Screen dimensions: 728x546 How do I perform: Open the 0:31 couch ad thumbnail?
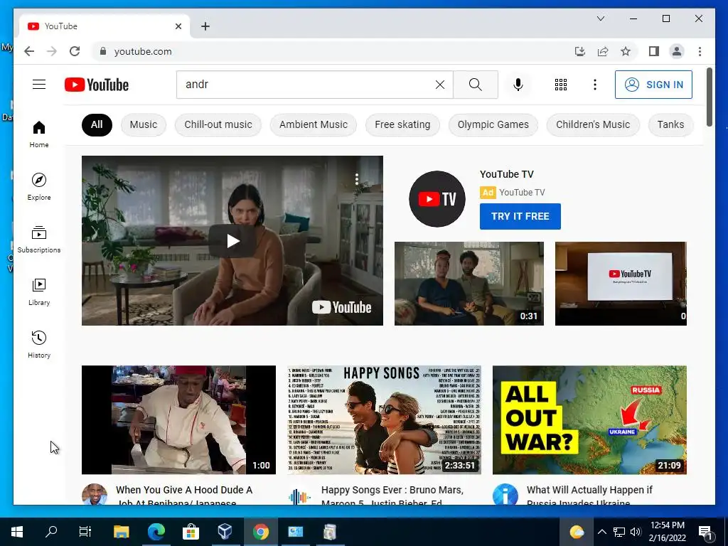click(x=469, y=283)
